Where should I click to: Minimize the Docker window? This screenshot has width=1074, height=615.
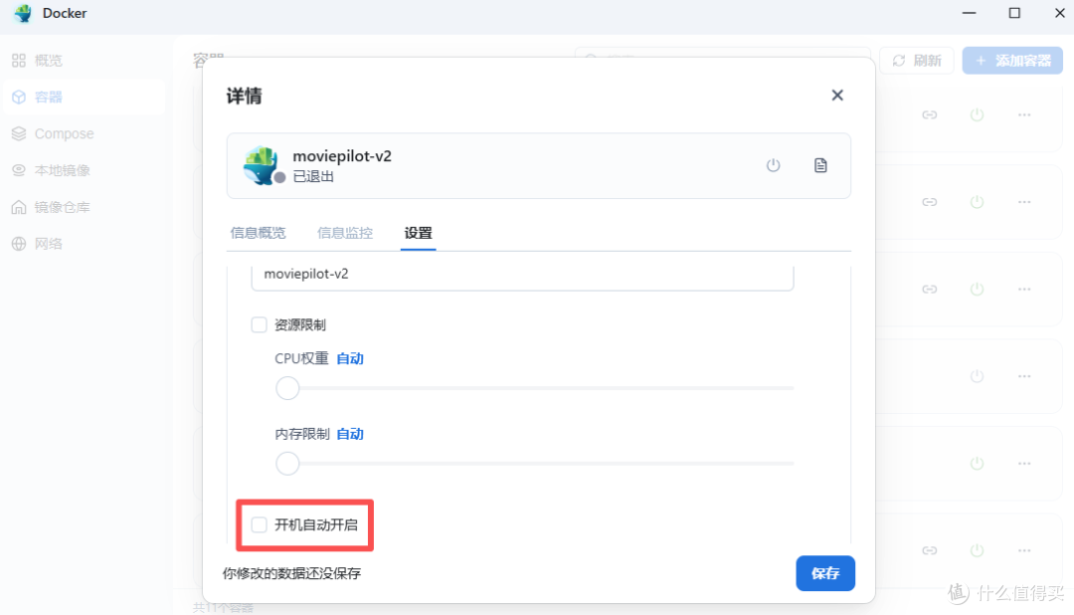pyautogui.click(x=969, y=13)
